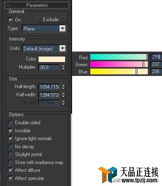Click the Half-length spinner arrows

tap(64, 87)
